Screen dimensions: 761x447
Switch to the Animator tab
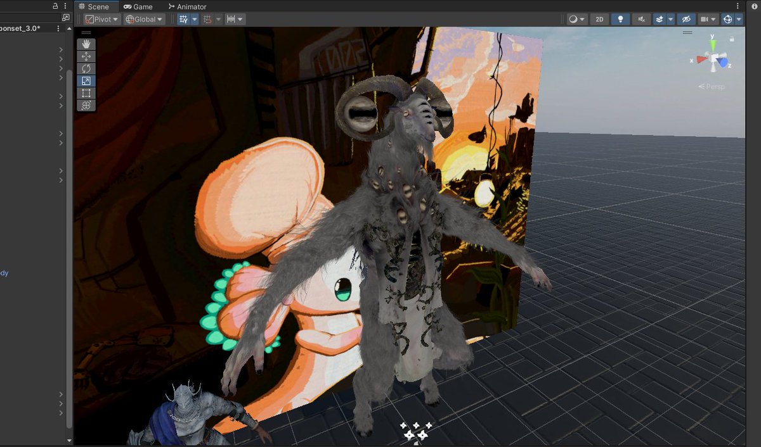(188, 6)
